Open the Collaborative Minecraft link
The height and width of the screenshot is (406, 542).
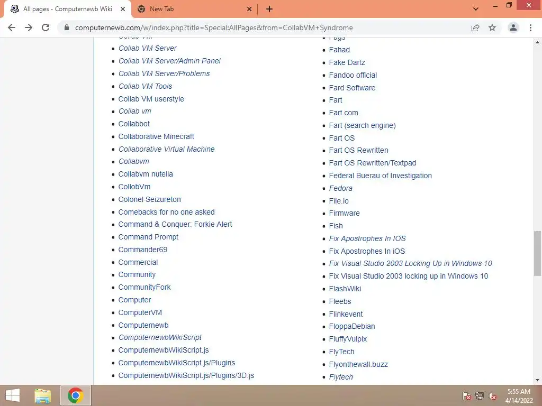(x=156, y=137)
